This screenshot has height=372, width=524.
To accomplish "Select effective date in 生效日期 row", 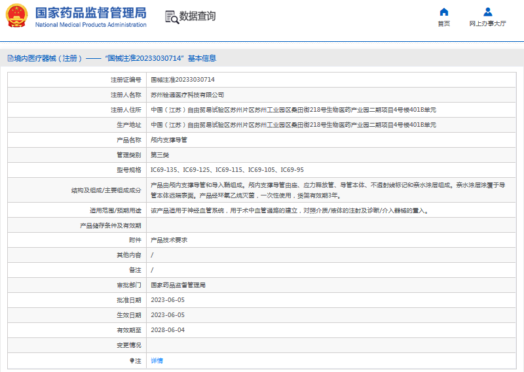I will [168, 315].
